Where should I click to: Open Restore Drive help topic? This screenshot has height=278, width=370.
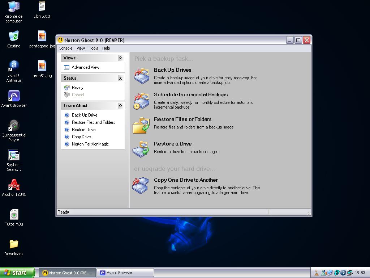(x=84, y=130)
